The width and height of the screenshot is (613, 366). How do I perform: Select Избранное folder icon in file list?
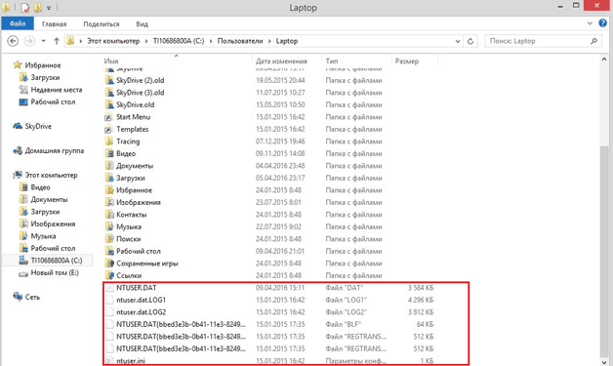tap(109, 190)
